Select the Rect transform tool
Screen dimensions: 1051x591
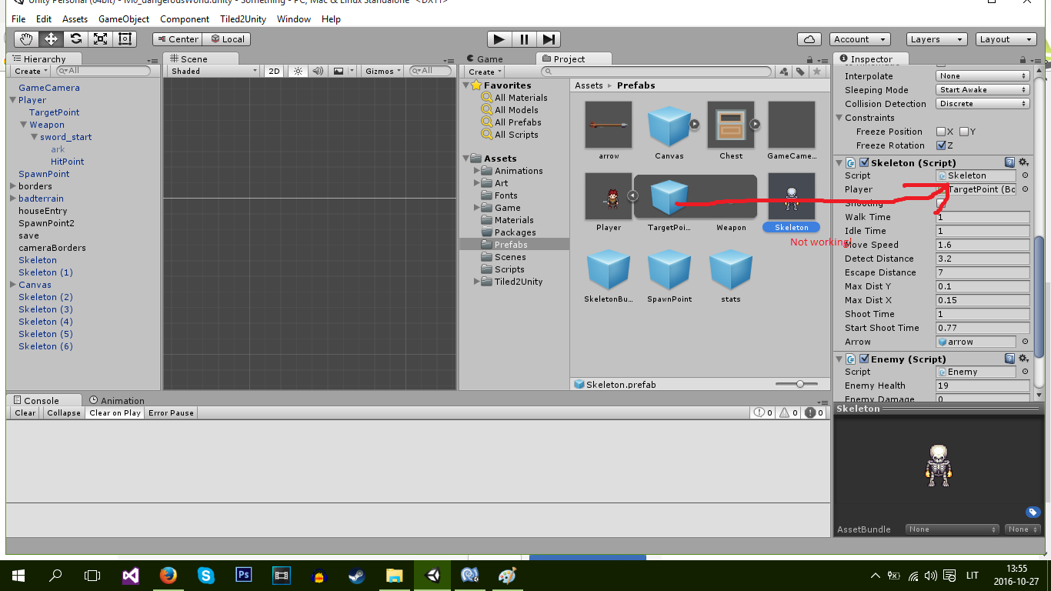coord(125,39)
